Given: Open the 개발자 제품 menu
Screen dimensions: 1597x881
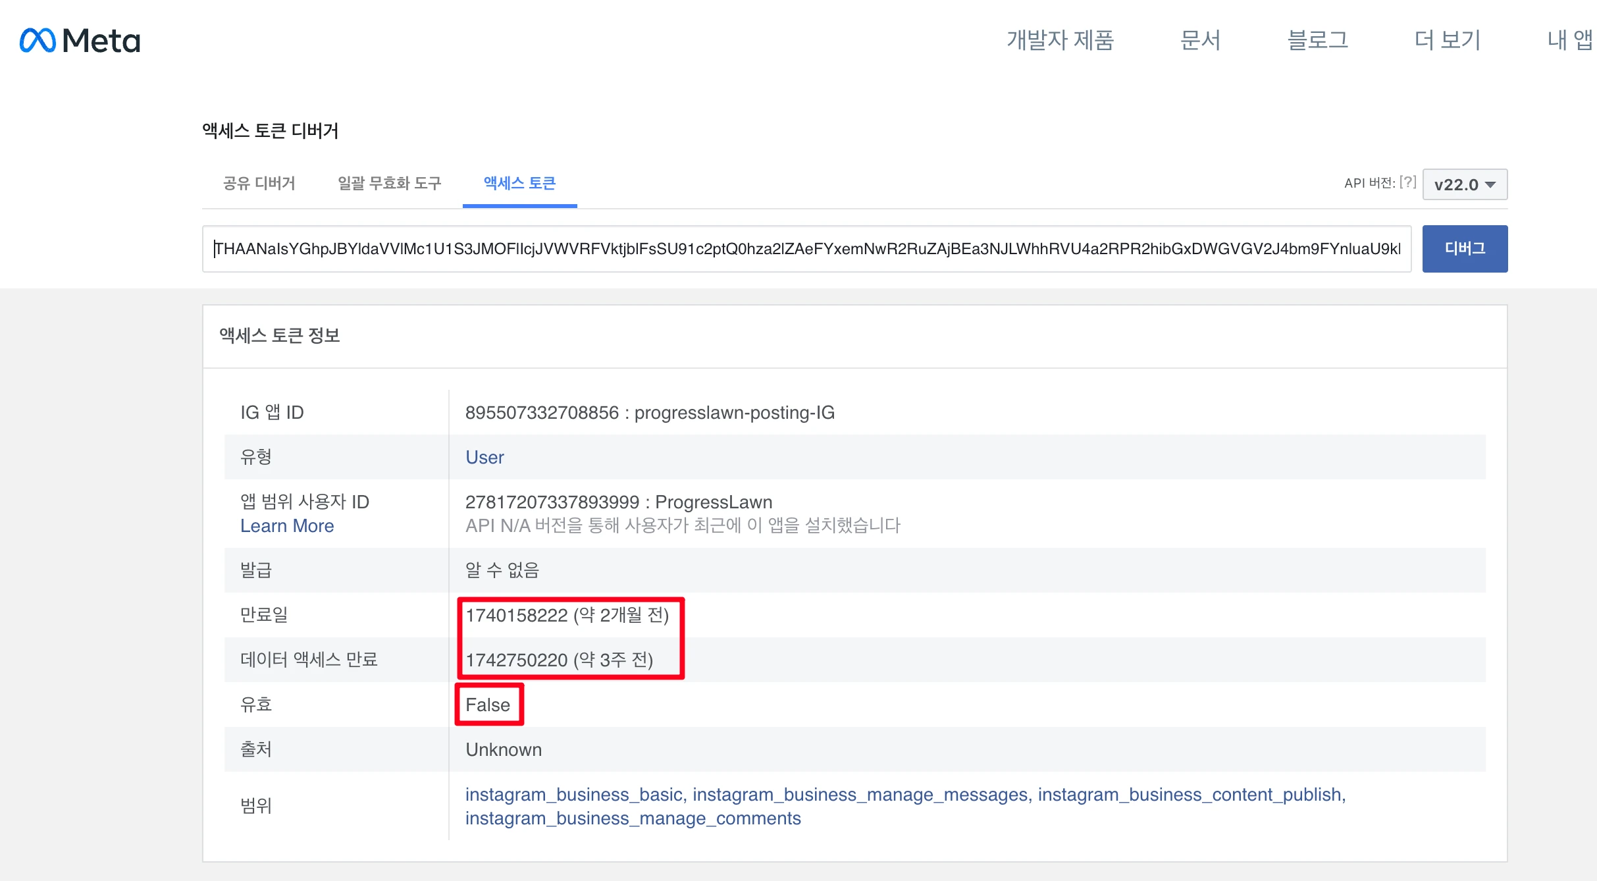Looking at the screenshot, I should [1060, 40].
